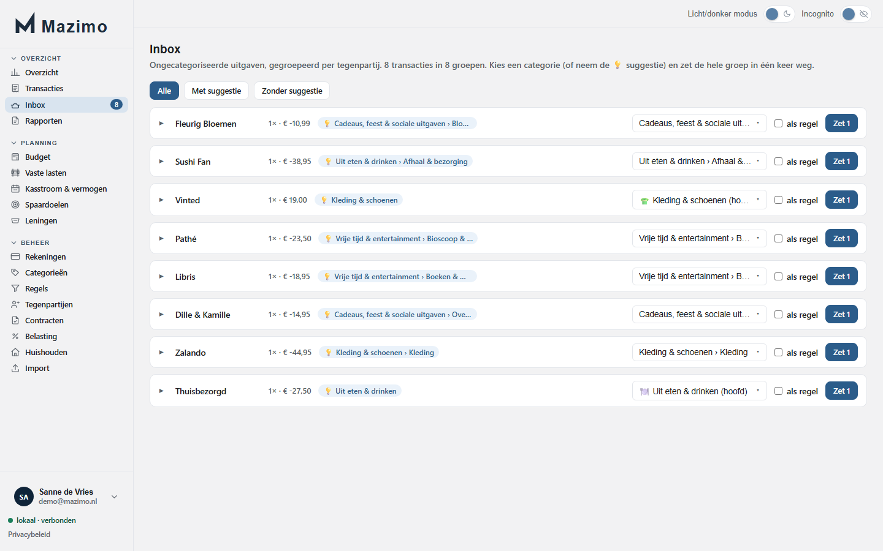Image resolution: width=883 pixels, height=551 pixels.
Task: Click the Tegenpartijen people icon
Action: (15, 304)
